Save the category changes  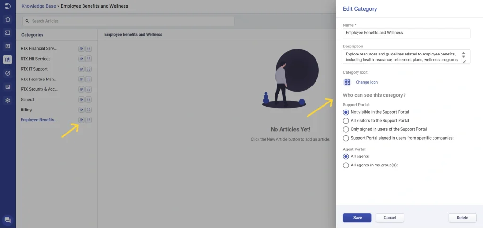pos(358,218)
